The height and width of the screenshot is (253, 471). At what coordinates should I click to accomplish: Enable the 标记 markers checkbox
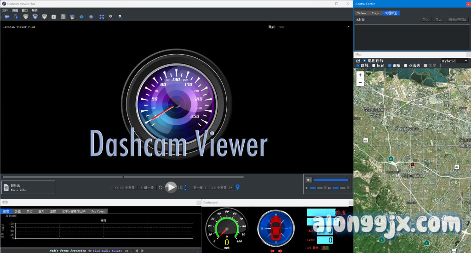(374, 66)
